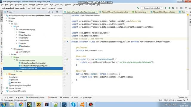Open MySQL Workbench taskbar icon

[64, 104]
